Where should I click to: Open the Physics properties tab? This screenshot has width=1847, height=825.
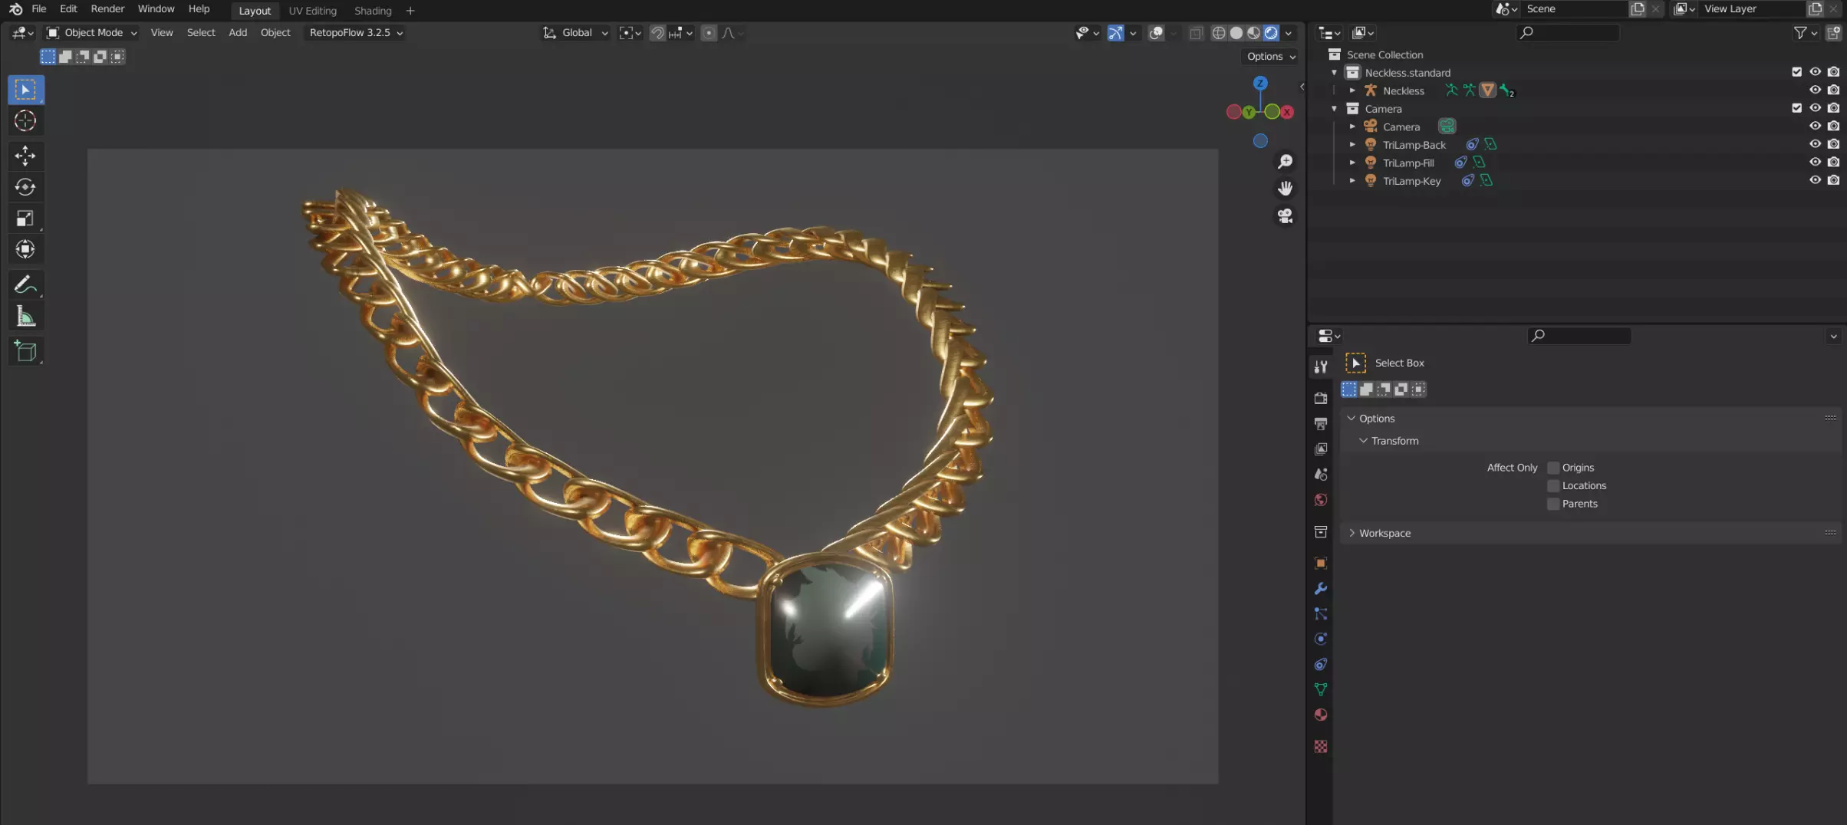click(x=1320, y=639)
